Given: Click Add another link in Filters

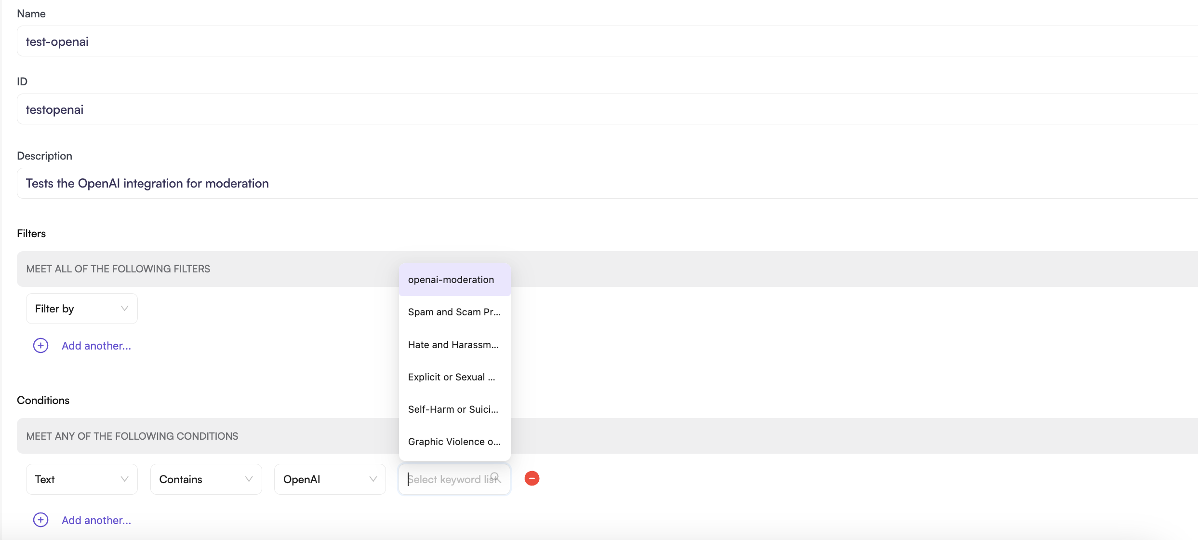Looking at the screenshot, I should click(x=96, y=345).
